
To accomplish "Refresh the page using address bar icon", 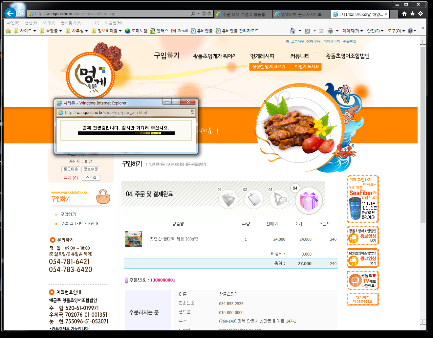I will point(209,13).
